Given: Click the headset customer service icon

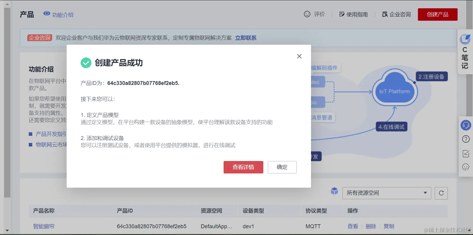Looking at the screenshot, I should [466, 125].
